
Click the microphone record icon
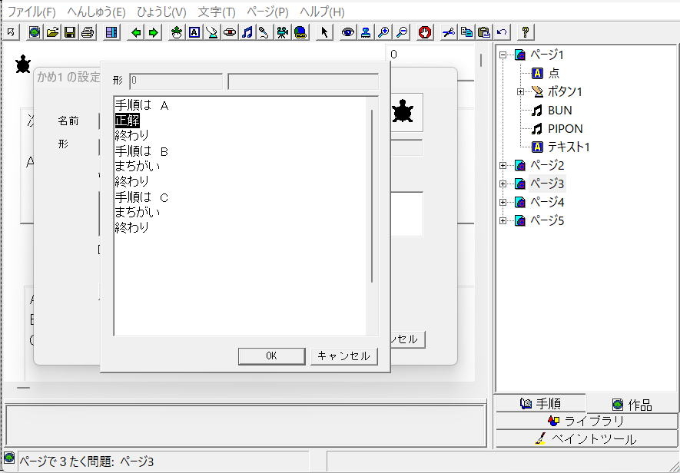coord(264,32)
